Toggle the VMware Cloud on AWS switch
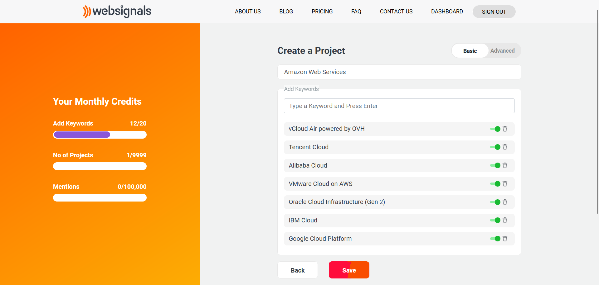Image resolution: width=599 pixels, height=285 pixels. (495, 184)
